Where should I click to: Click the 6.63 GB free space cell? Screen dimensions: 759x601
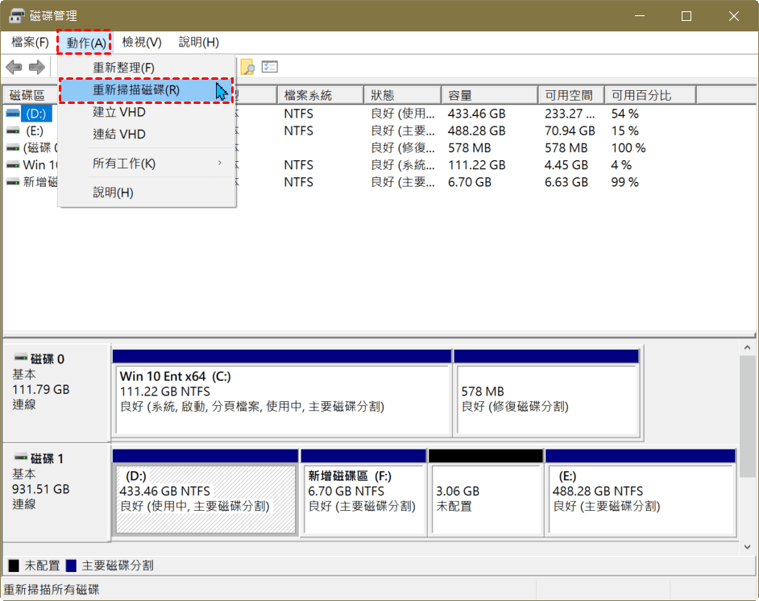[566, 182]
